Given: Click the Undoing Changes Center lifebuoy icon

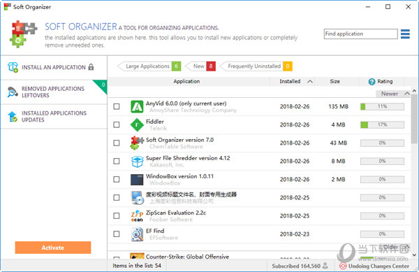Looking at the screenshot, I should (x=343, y=266).
